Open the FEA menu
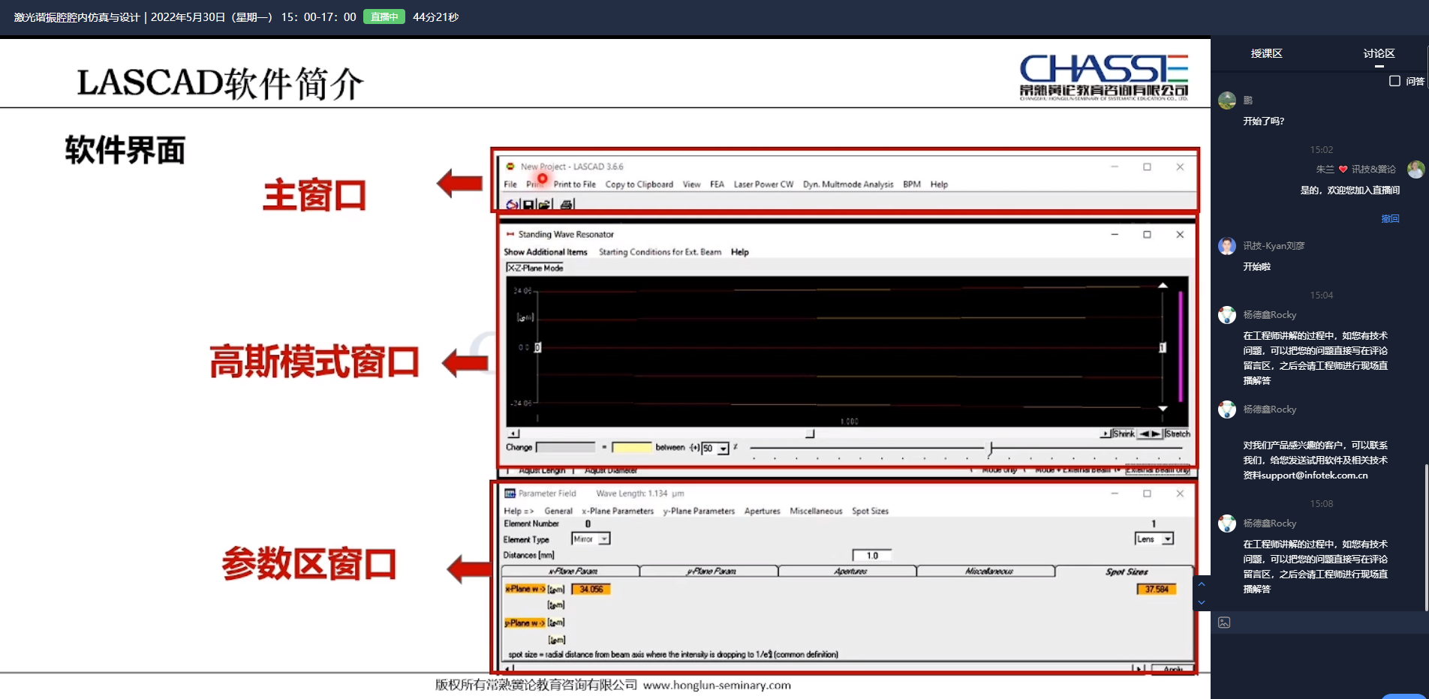The width and height of the screenshot is (1429, 699). pos(717,184)
